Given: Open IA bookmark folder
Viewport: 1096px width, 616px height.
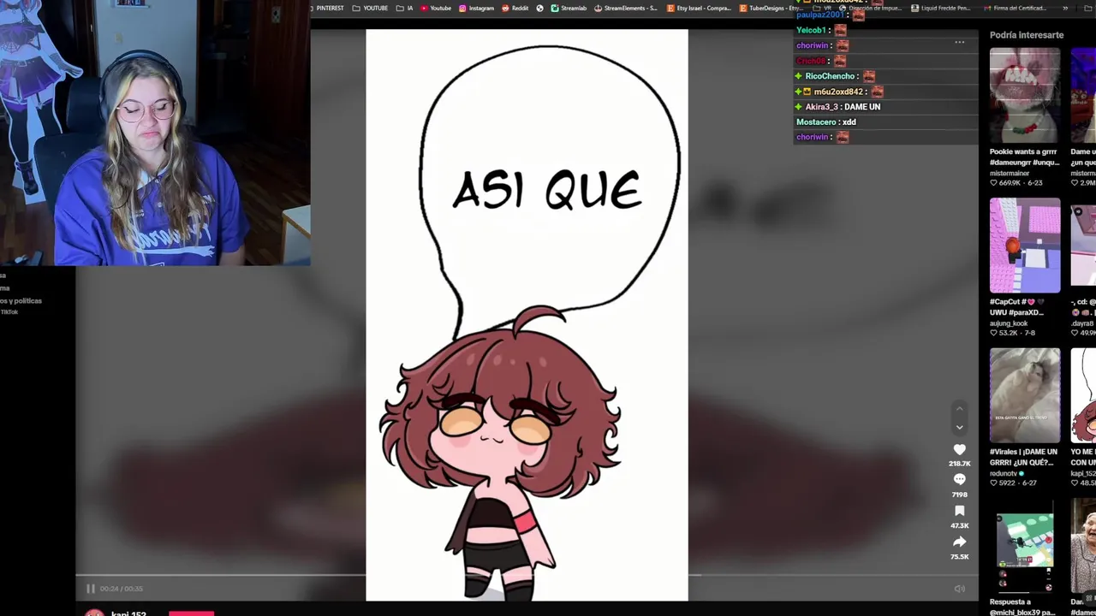Looking at the screenshot, I should coord(404,9).
